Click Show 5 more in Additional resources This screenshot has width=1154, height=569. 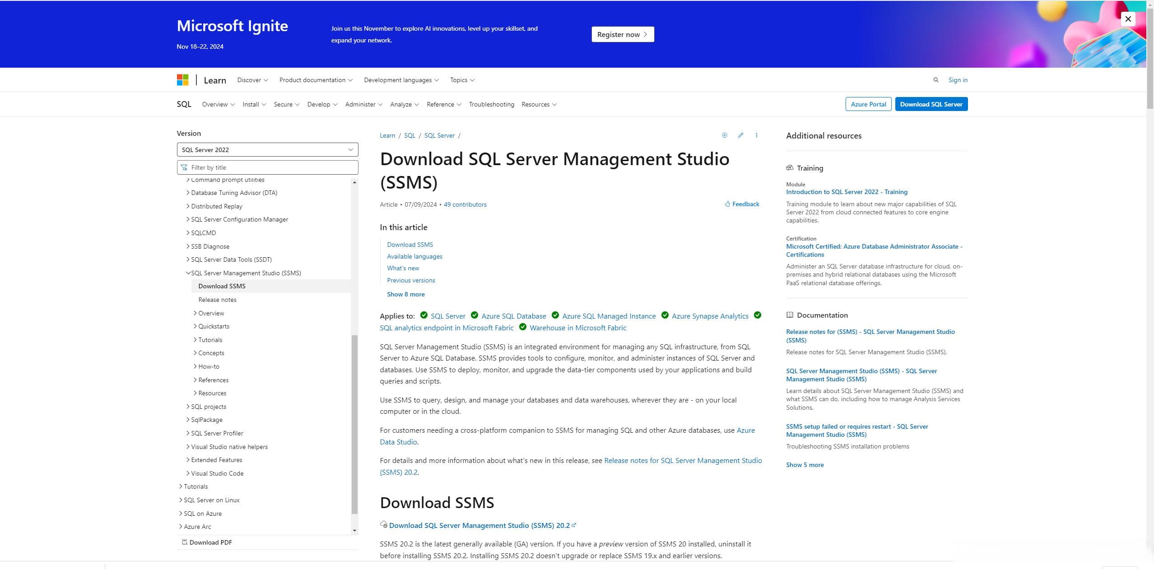pos(805,465)
